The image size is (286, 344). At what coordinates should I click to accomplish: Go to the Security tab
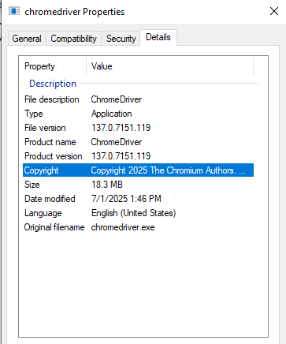pyautogui.click(x=121, y=39)
